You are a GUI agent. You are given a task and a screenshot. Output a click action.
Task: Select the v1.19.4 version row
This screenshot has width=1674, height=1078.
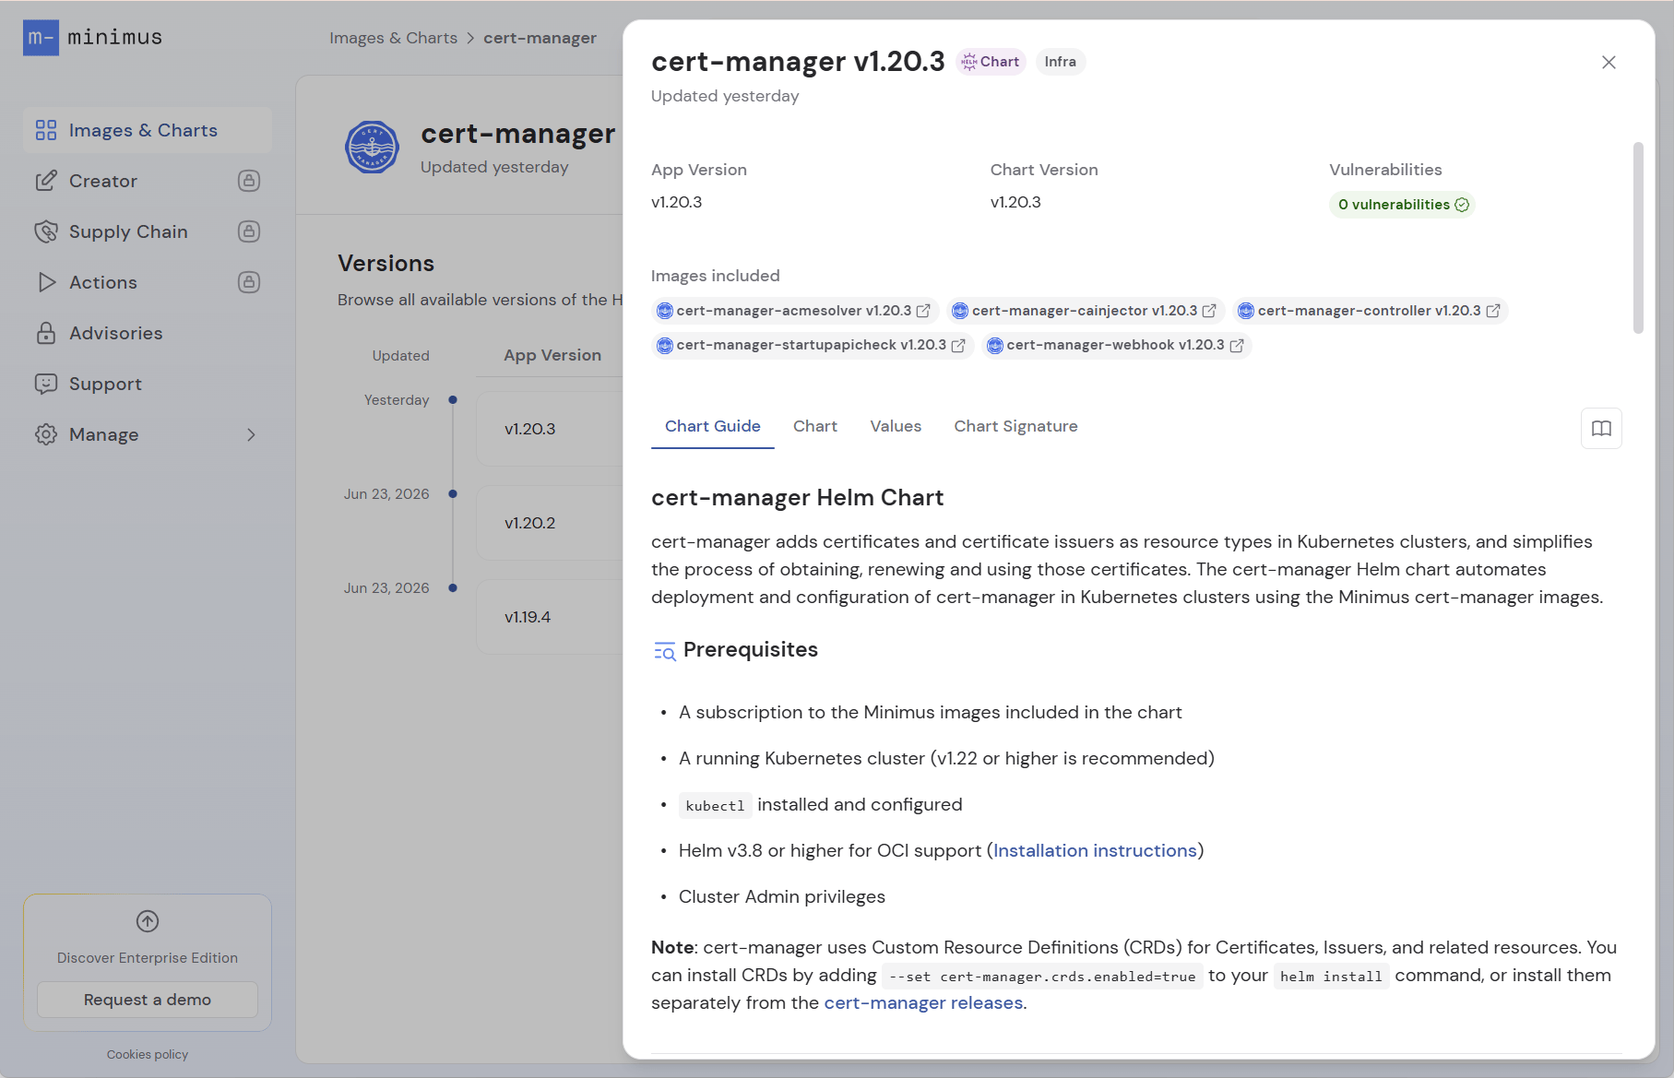[x=550, y=617]
